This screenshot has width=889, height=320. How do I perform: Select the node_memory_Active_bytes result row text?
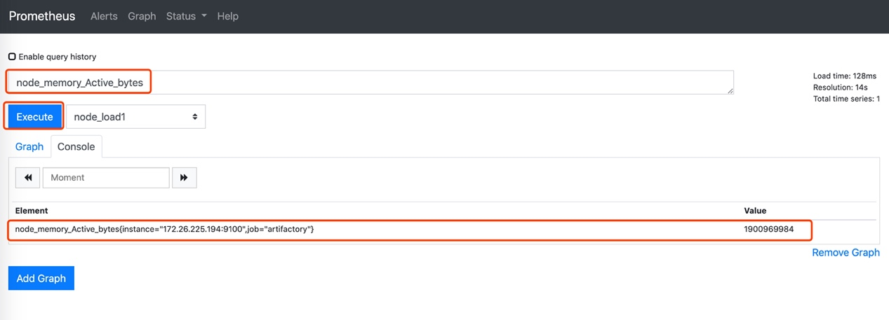[164, 230]
